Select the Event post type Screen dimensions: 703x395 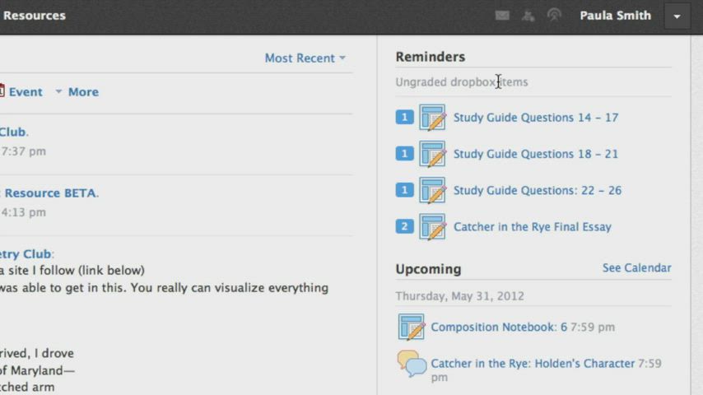[21, 92]
